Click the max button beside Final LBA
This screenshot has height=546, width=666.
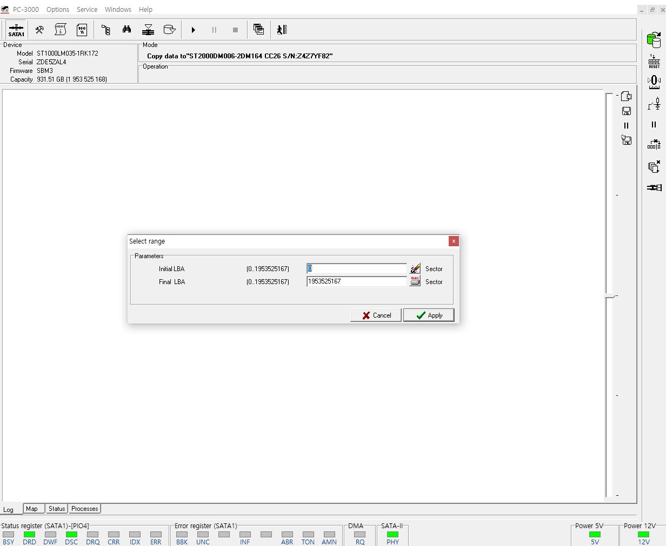[415, 281]
